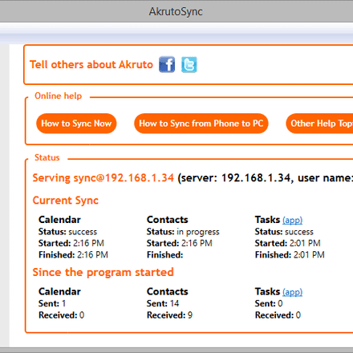
Task: Select Tasks 'Status: success' text
Action: click(x=284, y=232)
